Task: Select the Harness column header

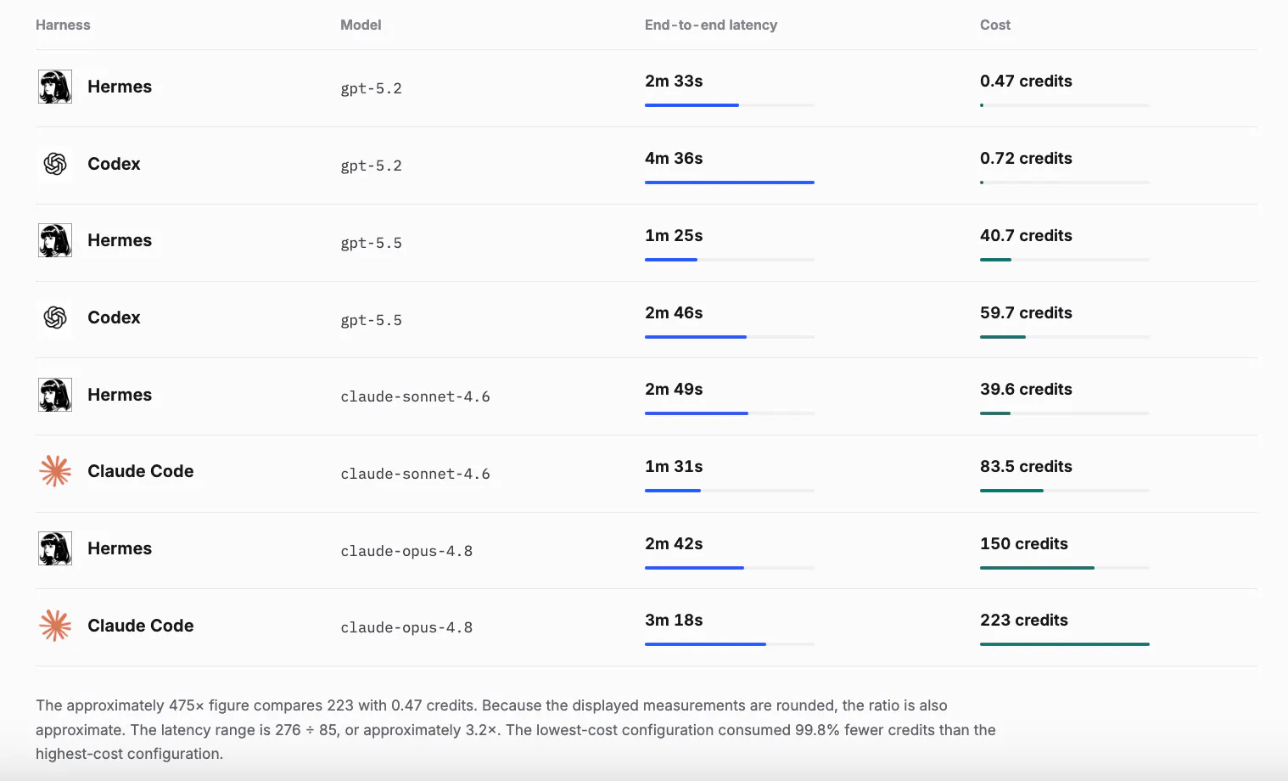Action: point(63,25)
